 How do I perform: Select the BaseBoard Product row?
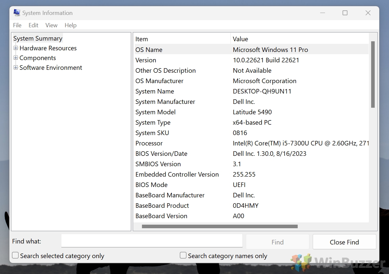(x=252, y=206)
